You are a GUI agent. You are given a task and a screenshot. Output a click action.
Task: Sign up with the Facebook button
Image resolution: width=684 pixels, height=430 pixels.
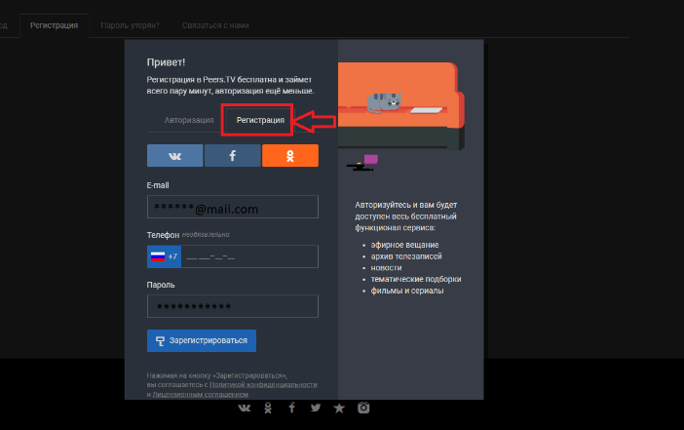(x=233, y=155)
